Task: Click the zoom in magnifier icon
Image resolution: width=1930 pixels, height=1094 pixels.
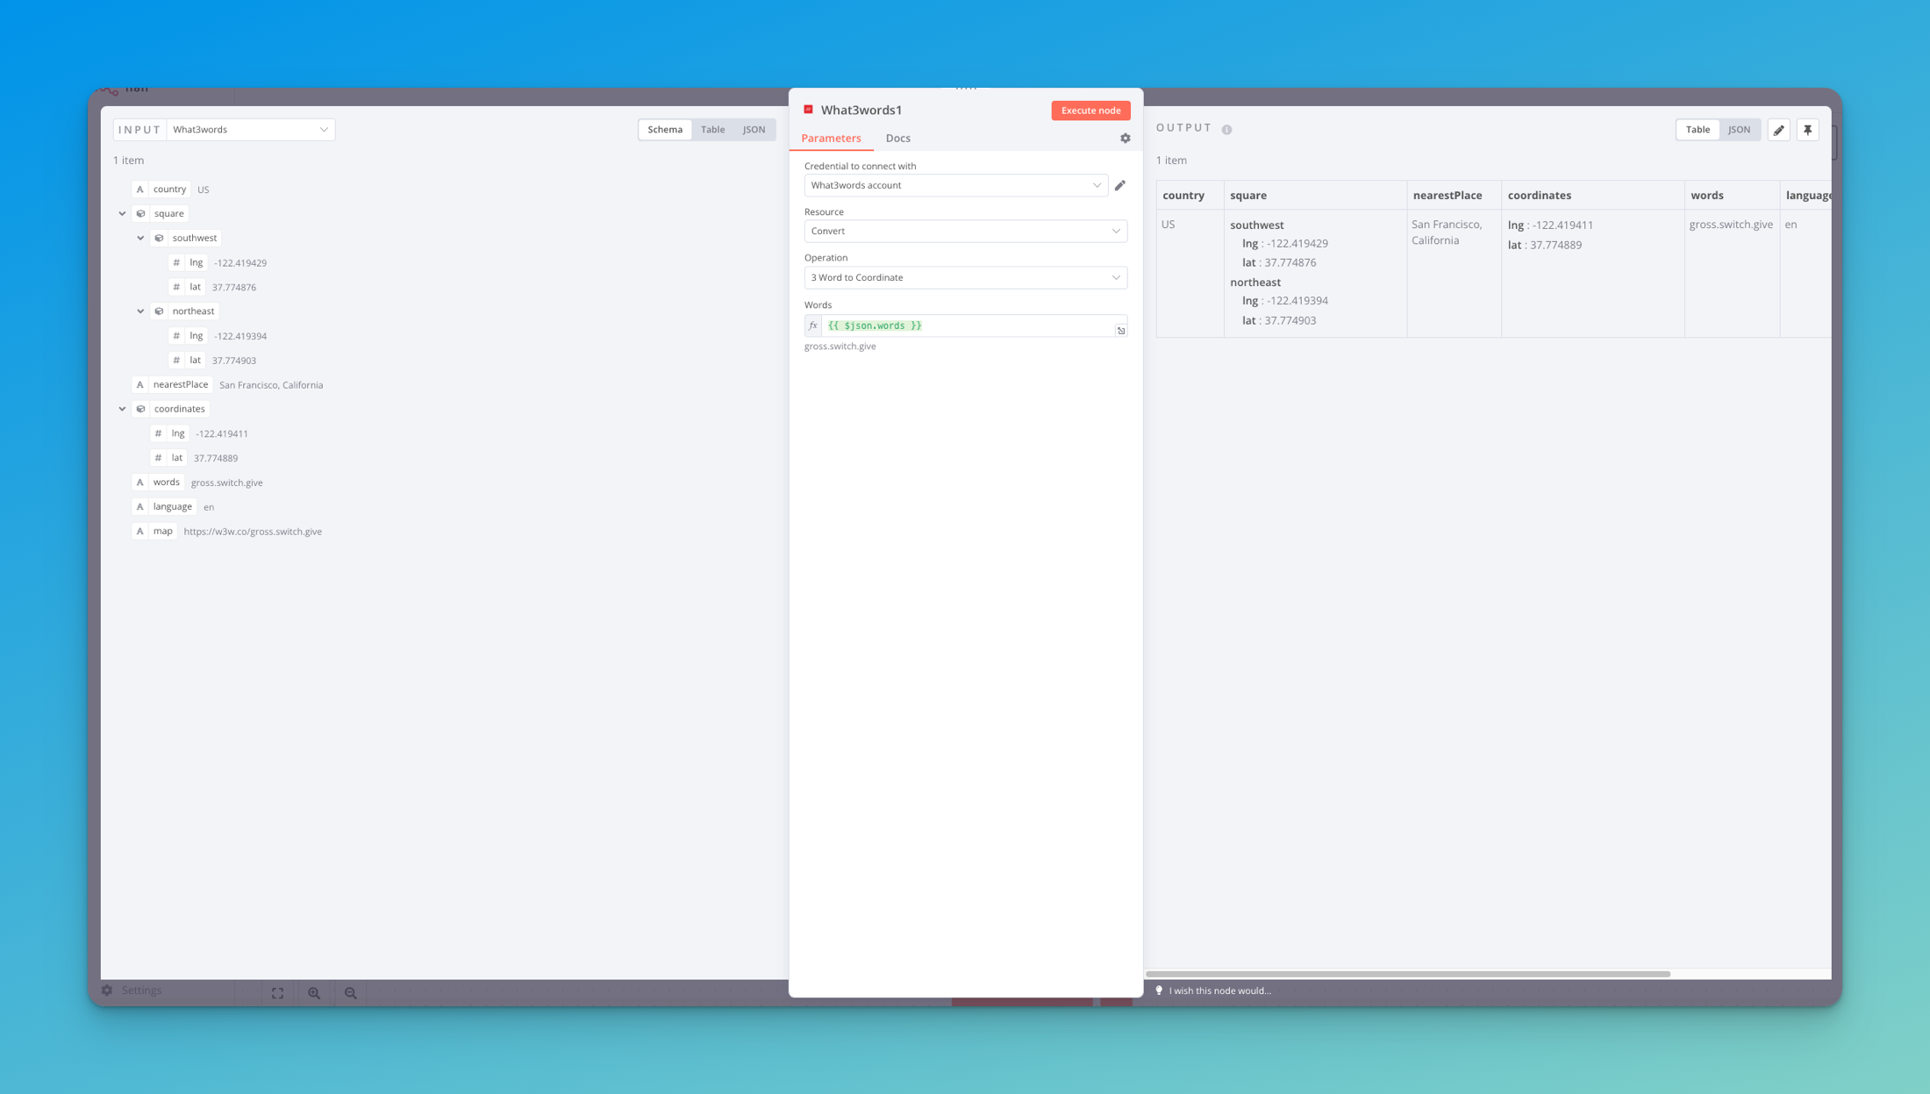Action: 314,993
